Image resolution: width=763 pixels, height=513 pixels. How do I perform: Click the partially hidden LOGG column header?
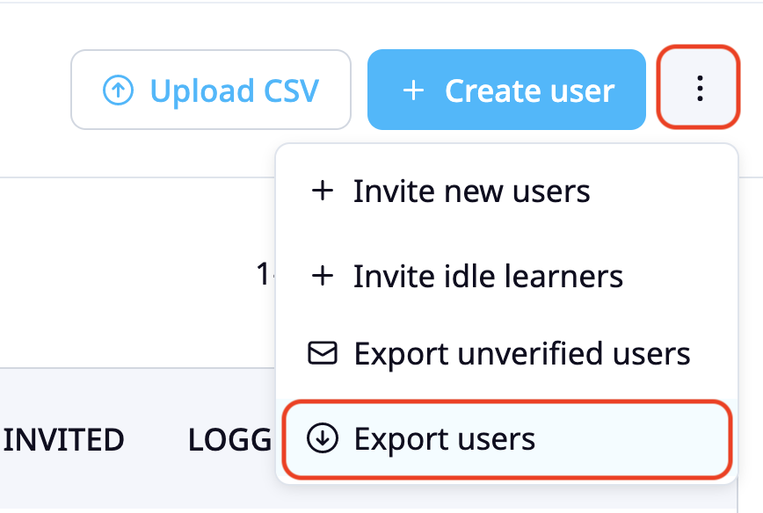click(229, 439)
